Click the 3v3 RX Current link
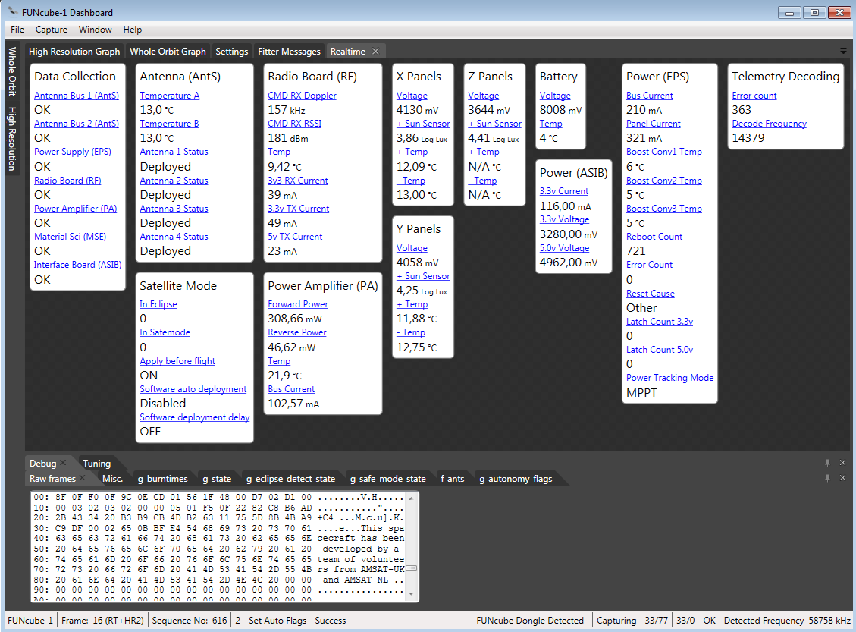 pos(297,181)
